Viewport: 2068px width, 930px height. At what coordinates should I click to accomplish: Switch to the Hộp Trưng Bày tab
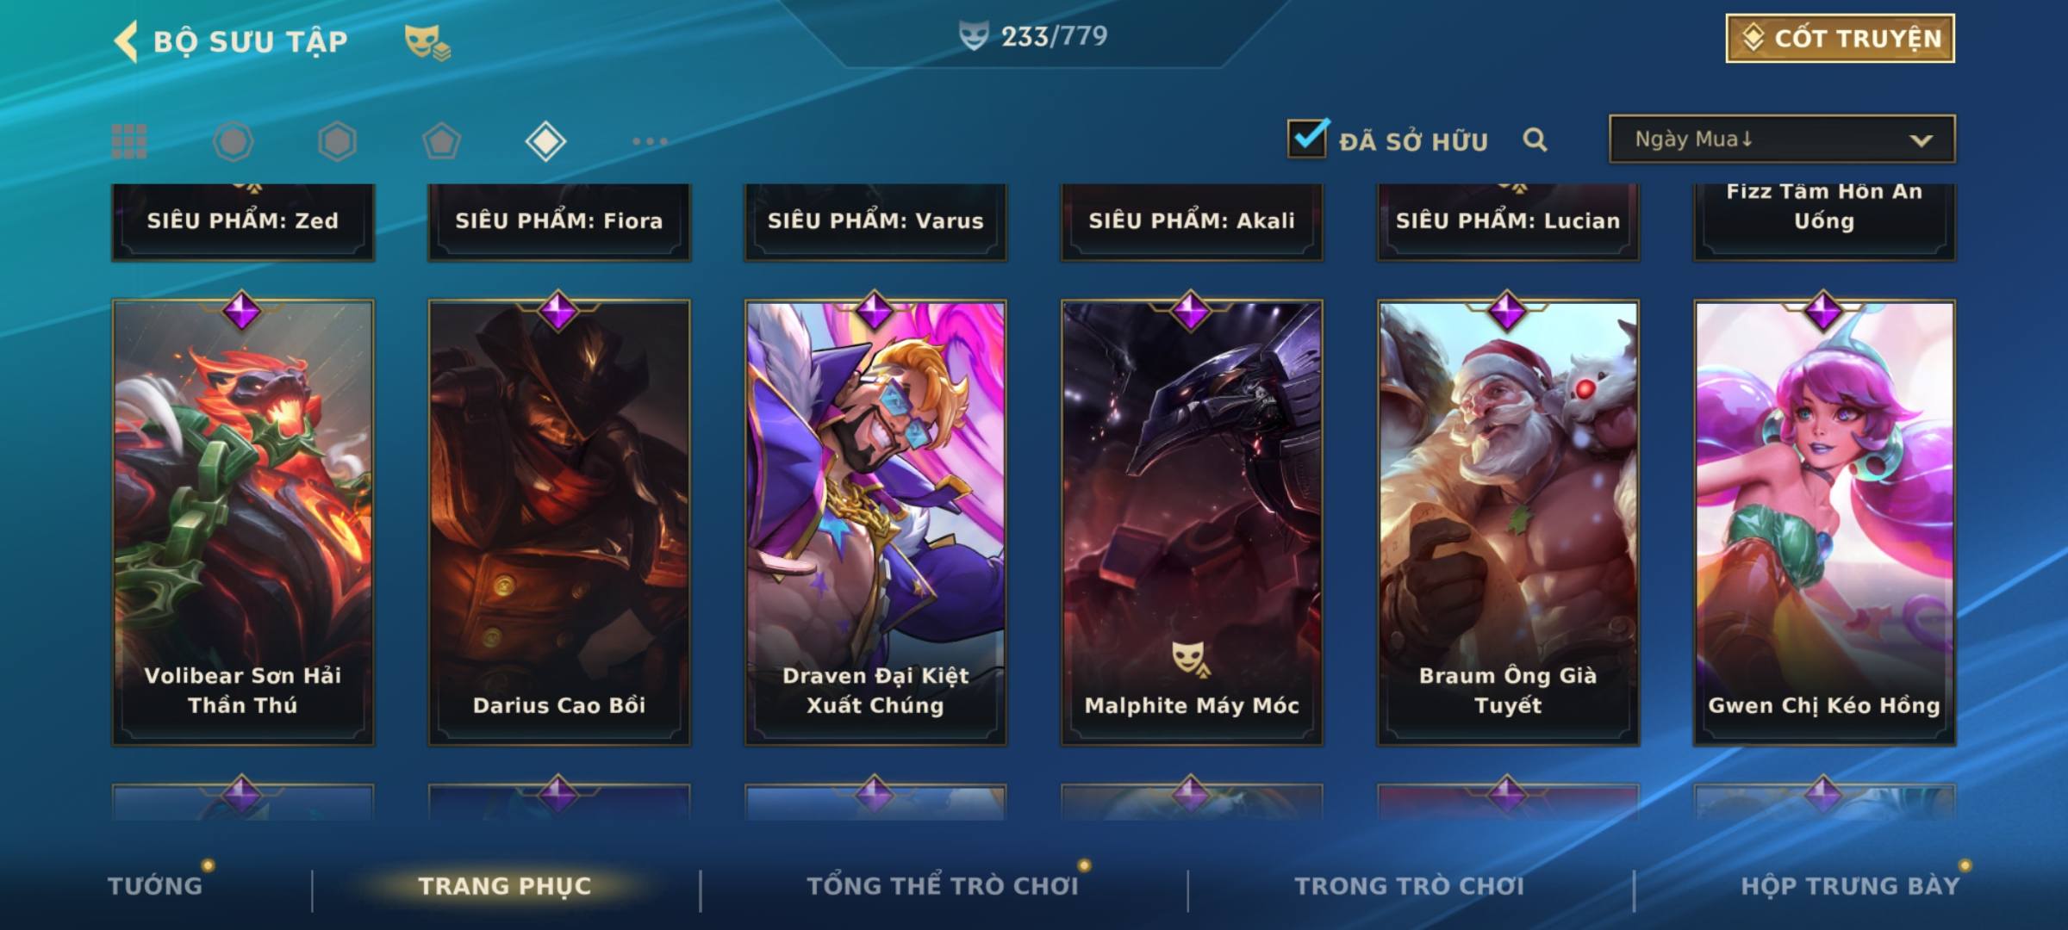pyautogui.click(x=1850, y=886)
